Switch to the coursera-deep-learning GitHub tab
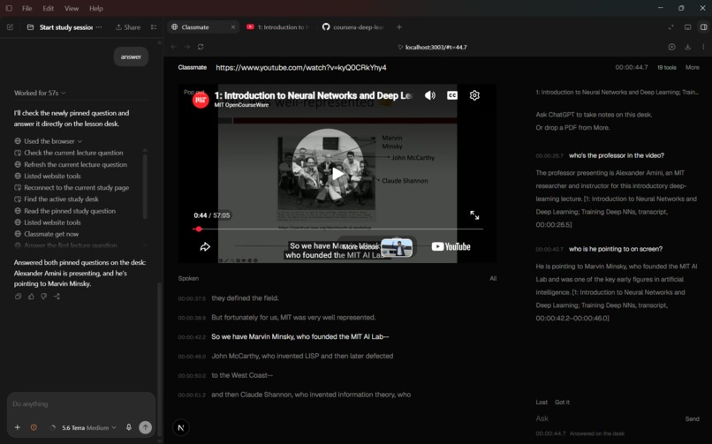712x444 pixels. (354, 27)
